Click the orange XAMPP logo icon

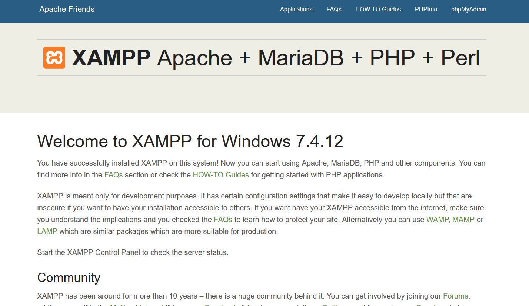54,58
